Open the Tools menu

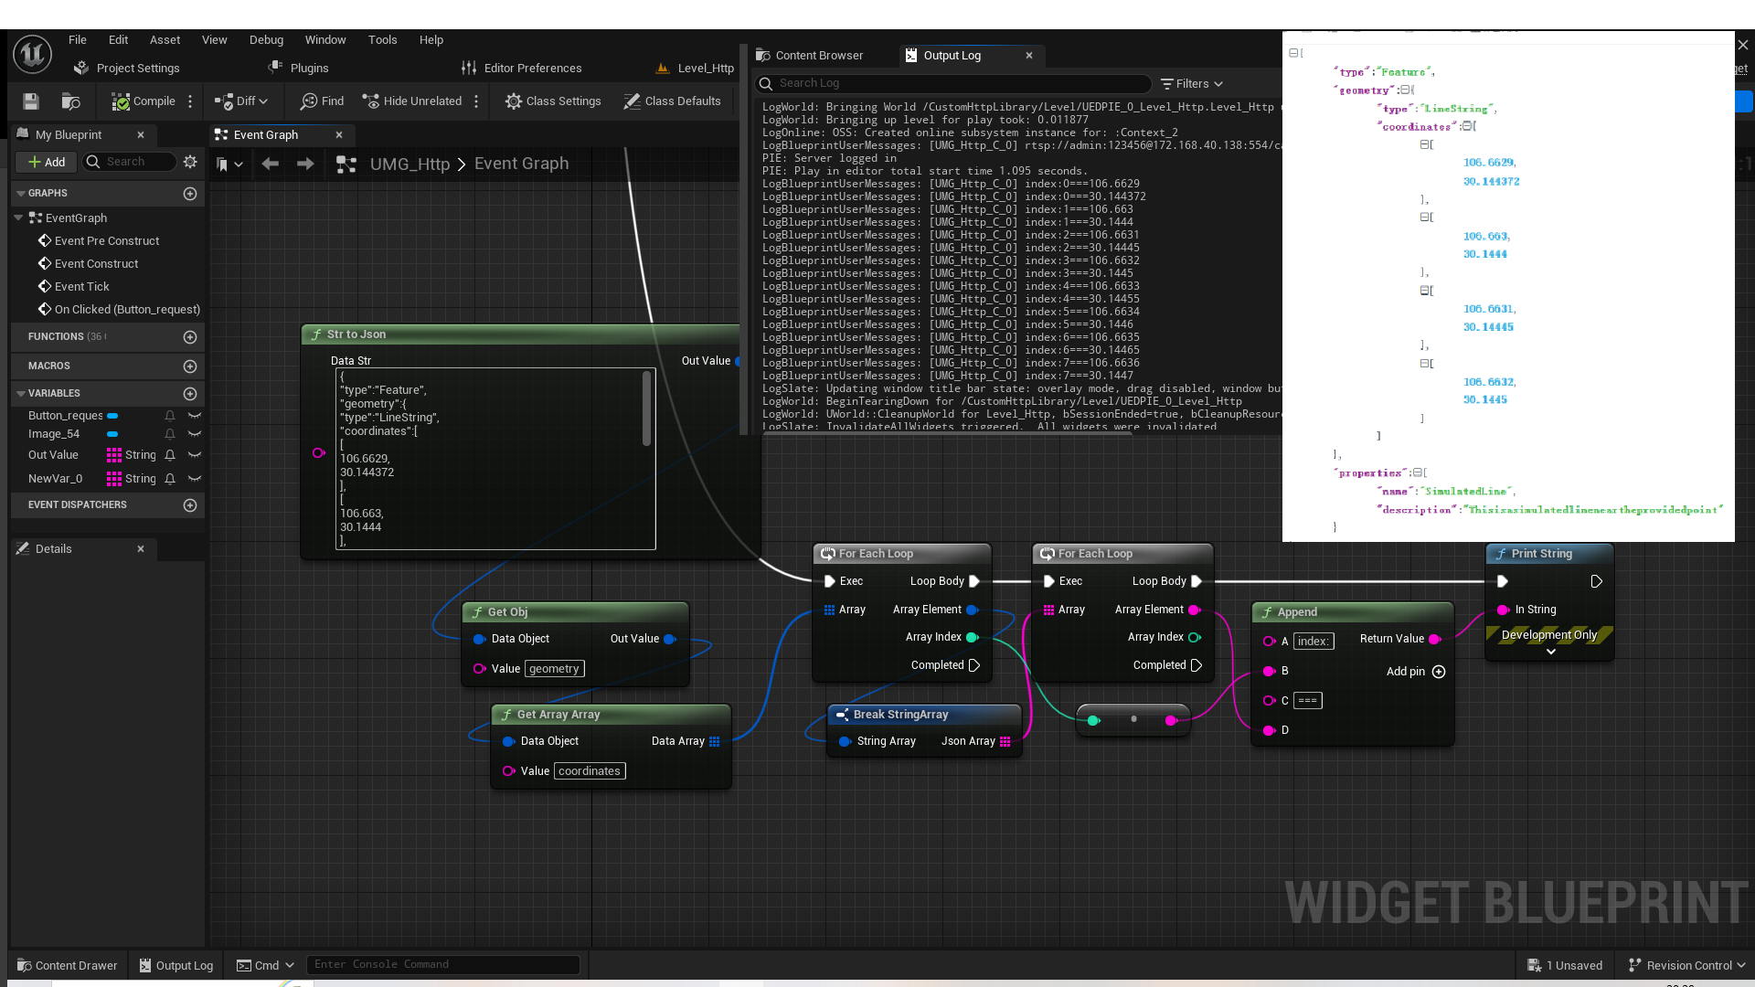pos(382,40)
